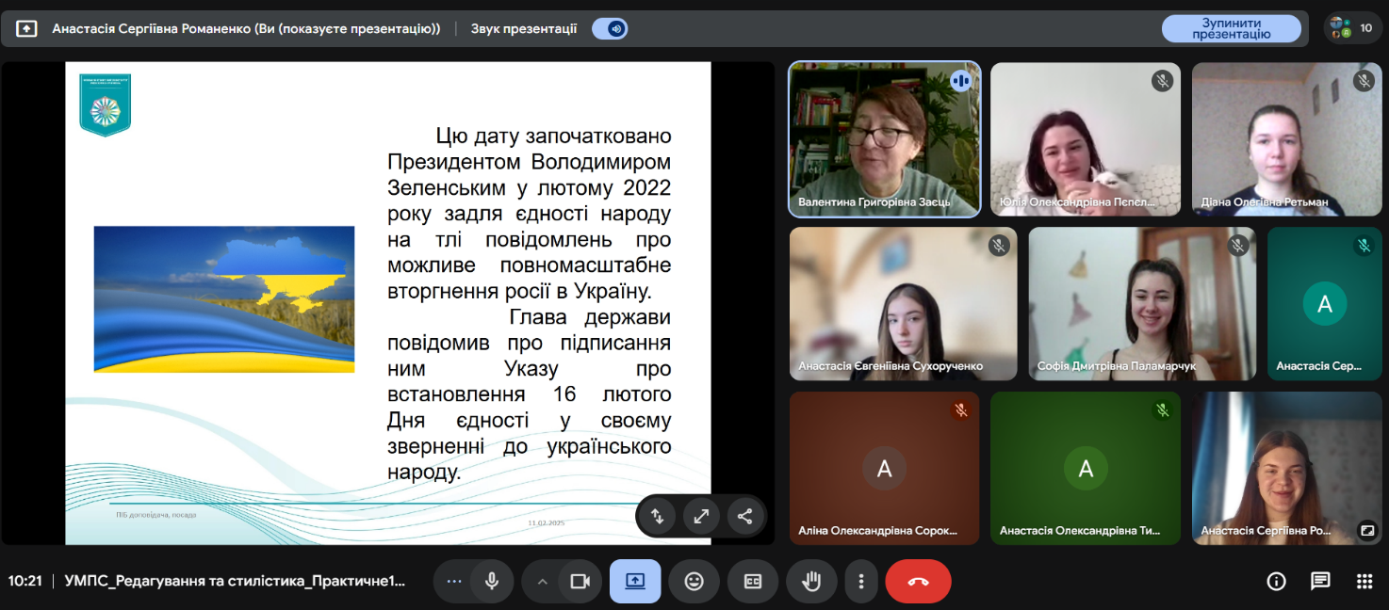Toggle the 'Звук презентації' audio switch
Viewport: 1389px width, 610px height.
point(610,29)
